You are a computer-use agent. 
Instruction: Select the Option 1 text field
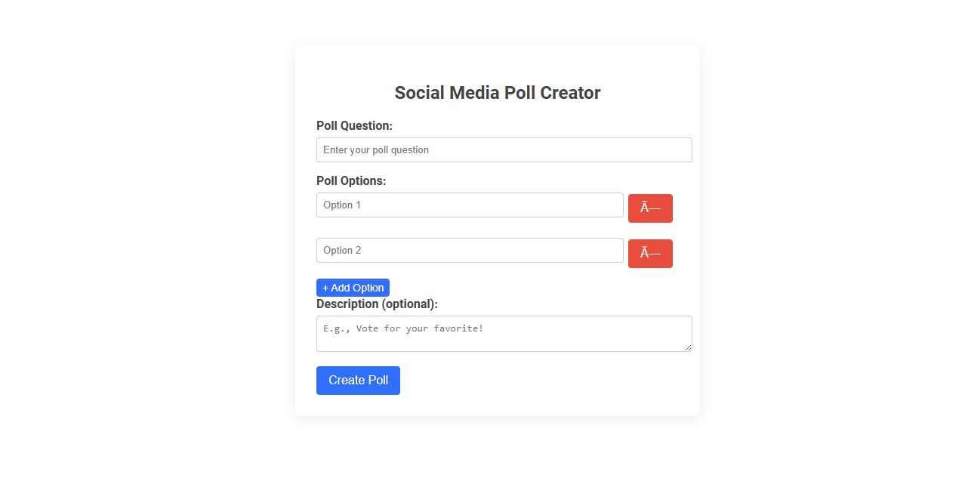pos(469,205)
